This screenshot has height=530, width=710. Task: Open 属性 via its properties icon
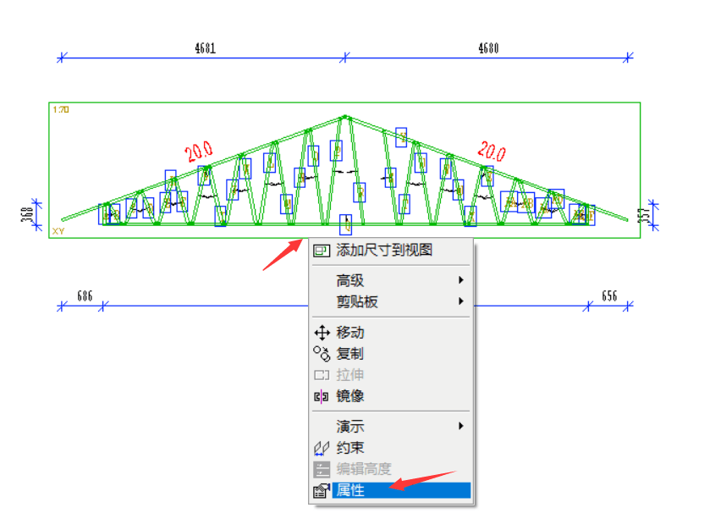[322, 490]
